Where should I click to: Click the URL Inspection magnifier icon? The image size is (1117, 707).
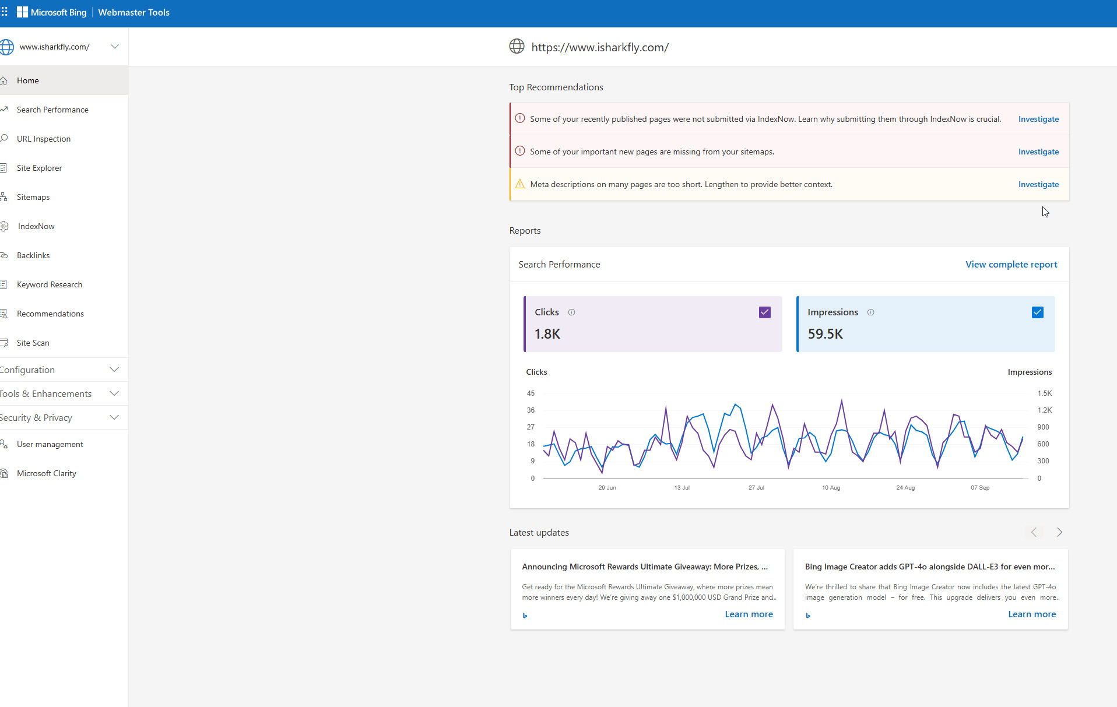pyautogui.click(x=3, y=139)
